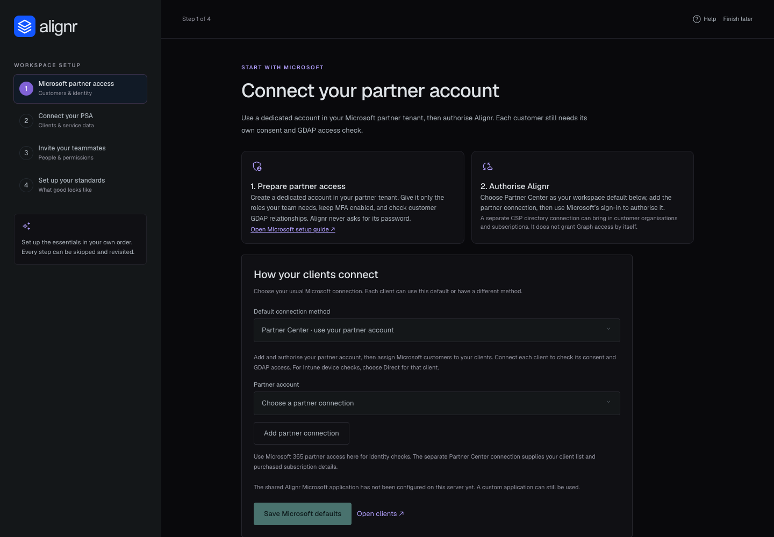Click the 'Partner account' field label
Viewport: 774px width, 537px height.
276,384
